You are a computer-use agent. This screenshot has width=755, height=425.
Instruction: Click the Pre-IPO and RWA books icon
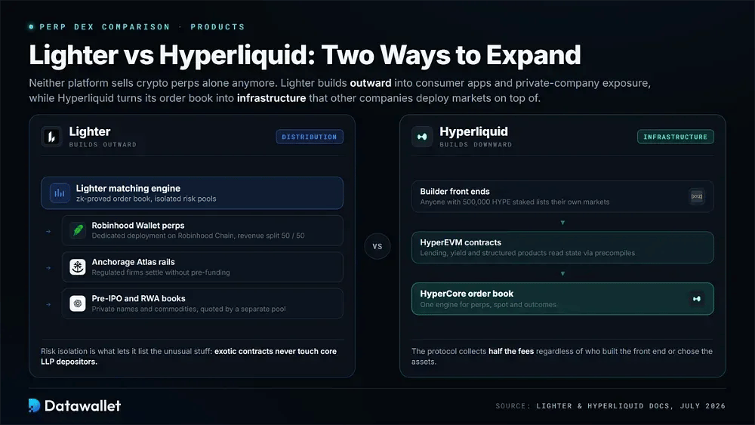click(x=78, y=303)
